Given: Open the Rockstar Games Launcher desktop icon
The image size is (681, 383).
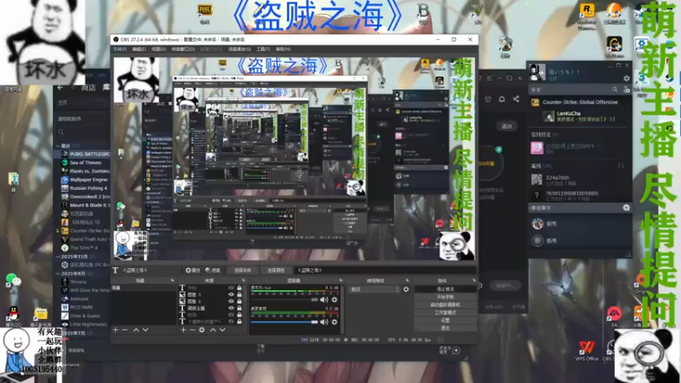Looking at the screenshot, I should (587, 16).
